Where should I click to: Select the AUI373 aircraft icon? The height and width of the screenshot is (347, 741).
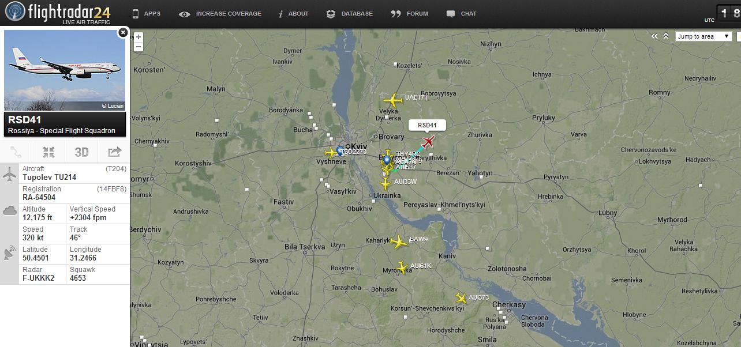pyautogui.click(x=461, y=298)
